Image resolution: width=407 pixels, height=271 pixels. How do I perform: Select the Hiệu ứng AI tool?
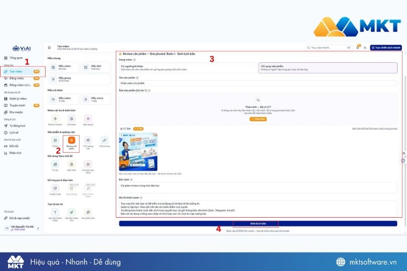[88, 120]
